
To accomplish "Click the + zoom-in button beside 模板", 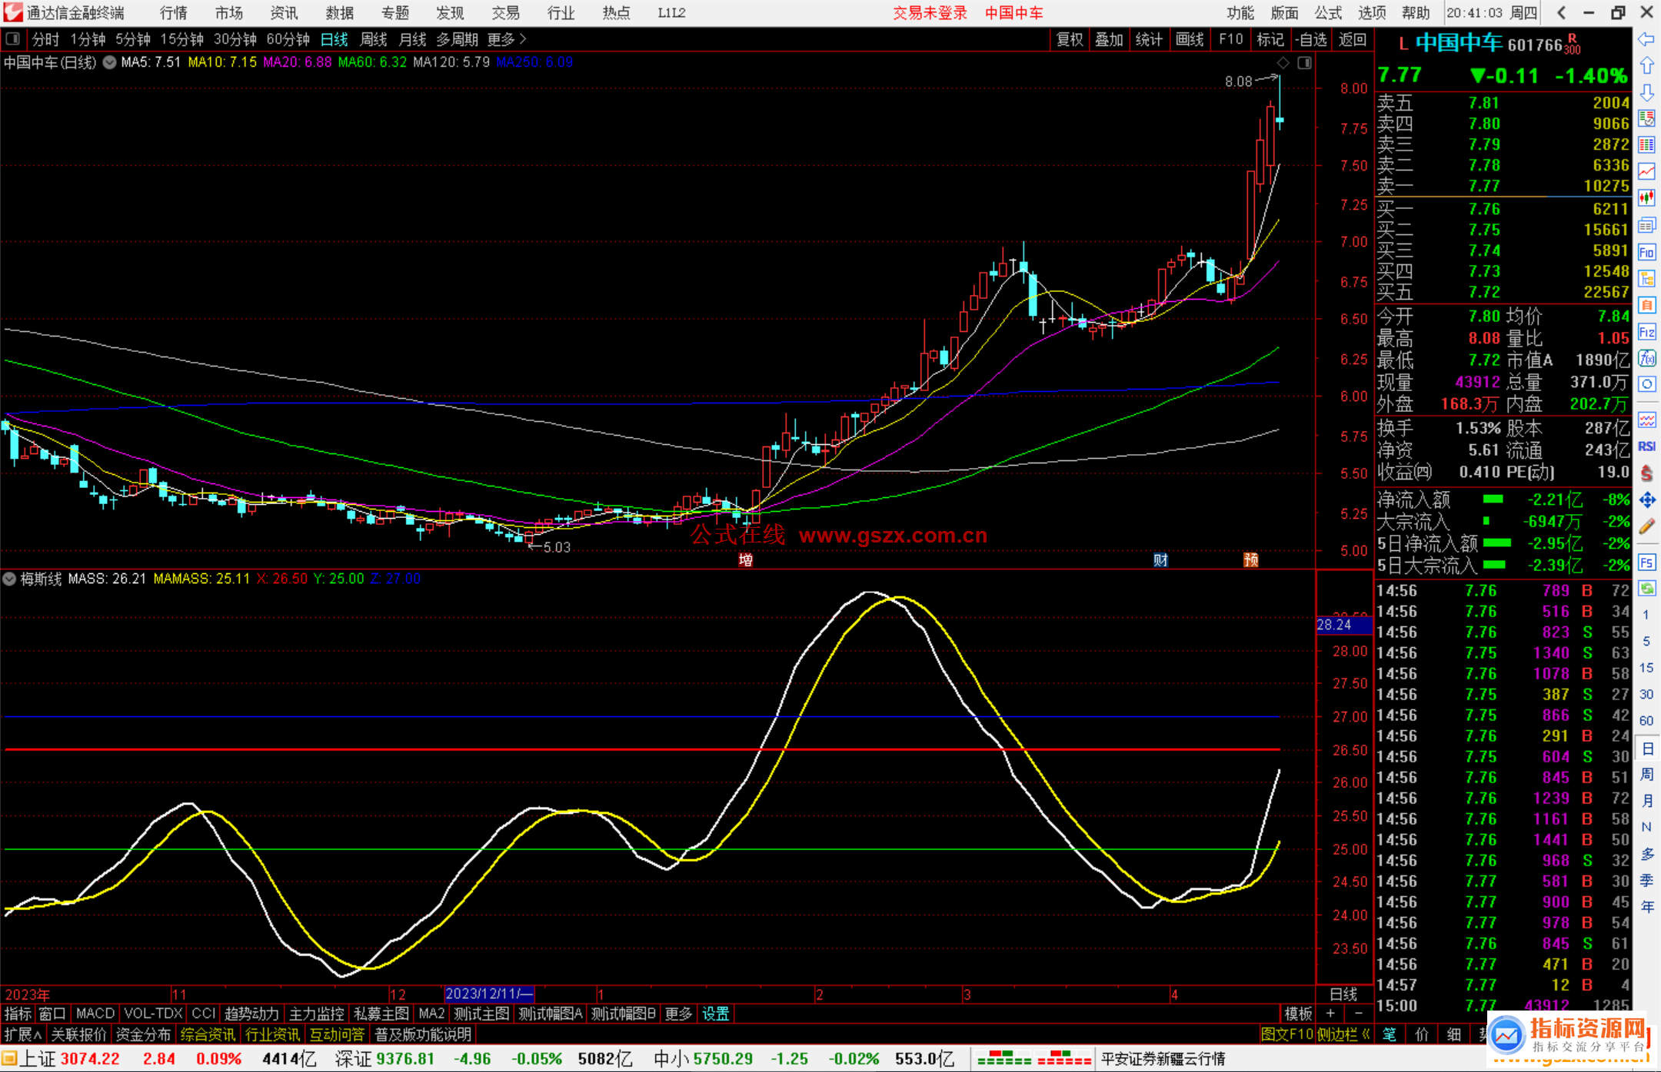I will coord(1330,1014).
